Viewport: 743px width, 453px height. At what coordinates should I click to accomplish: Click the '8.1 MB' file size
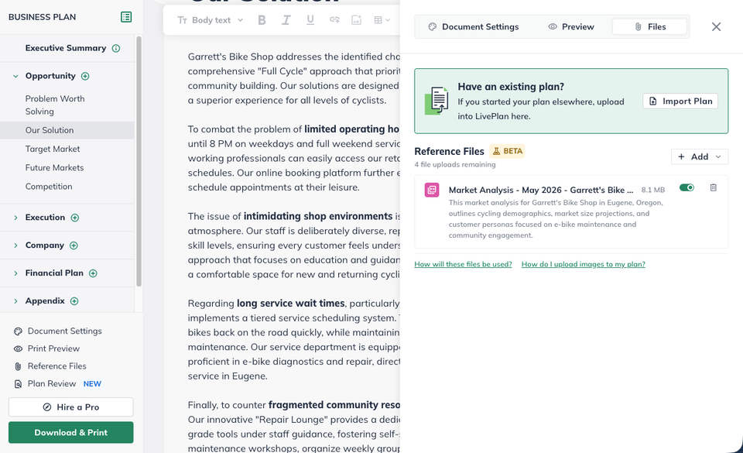click(653, 190)
